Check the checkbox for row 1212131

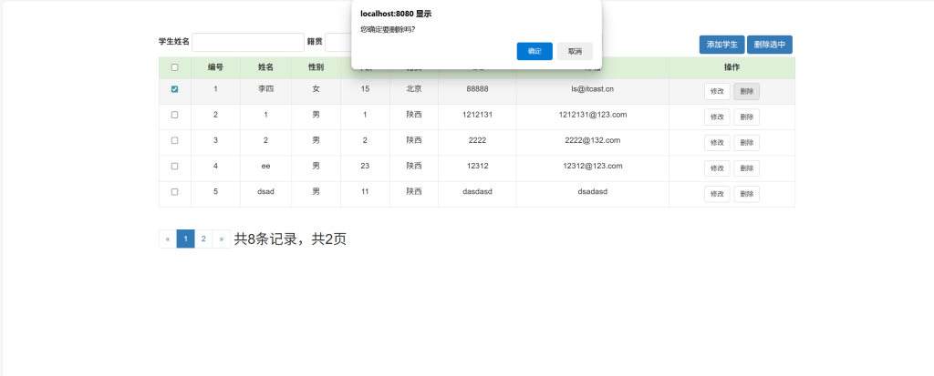(x=174, y=115)
